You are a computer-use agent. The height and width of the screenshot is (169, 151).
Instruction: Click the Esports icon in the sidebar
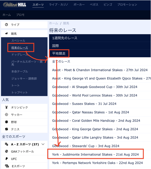coord(7,166)
